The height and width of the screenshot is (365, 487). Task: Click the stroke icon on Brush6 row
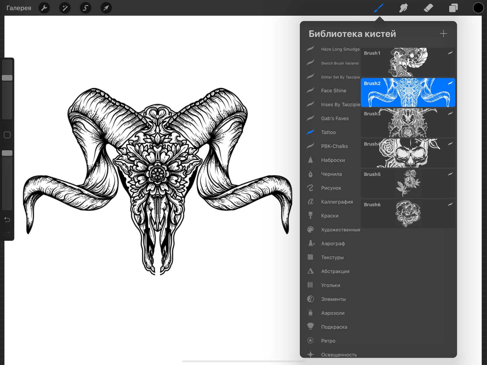450,204
